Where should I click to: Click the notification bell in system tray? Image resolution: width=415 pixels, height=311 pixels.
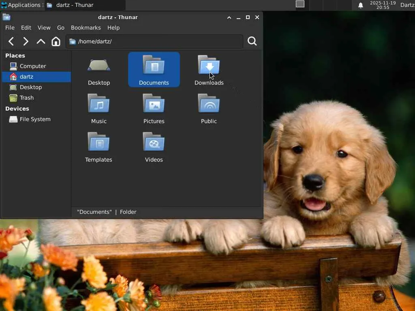(x=360, y=5)
